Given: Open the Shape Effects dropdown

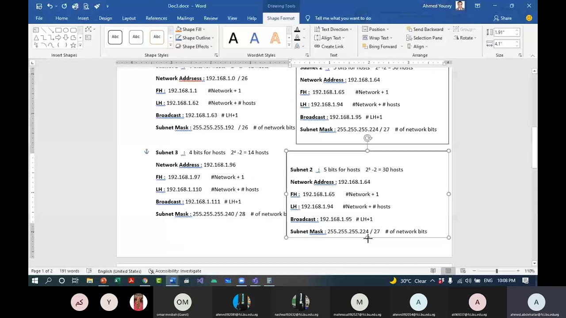Looking at the screenshot, I should 194,46.
